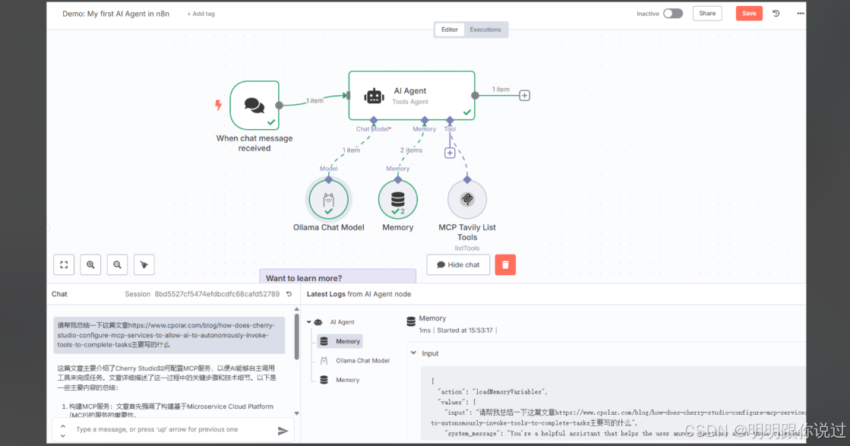Click previous message up arrow

[63, 426]
